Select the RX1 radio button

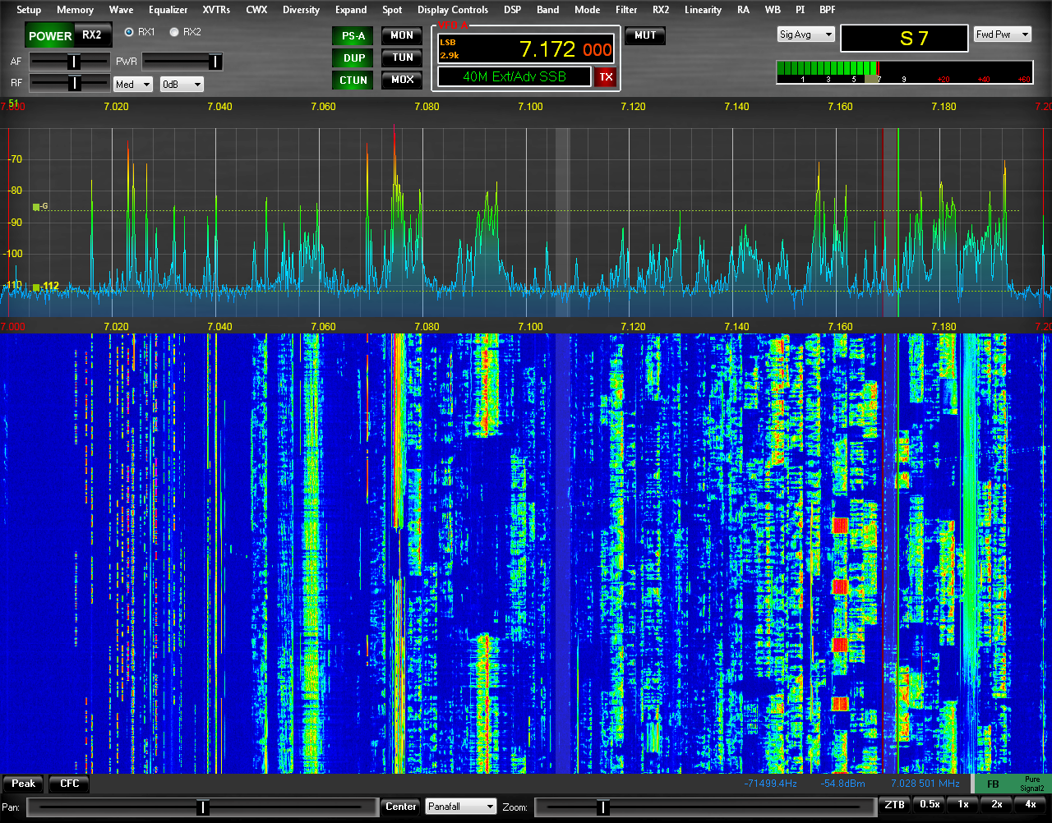139,32
